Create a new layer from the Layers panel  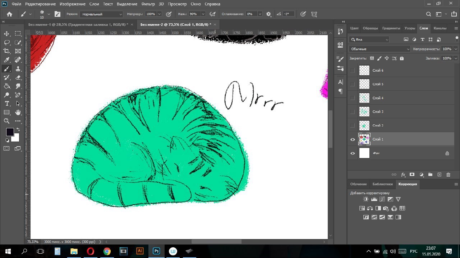pos(439,175)
